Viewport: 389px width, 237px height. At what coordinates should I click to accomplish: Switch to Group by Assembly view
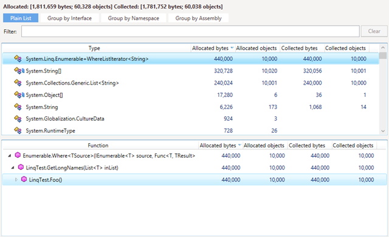(x=199, y=18)
